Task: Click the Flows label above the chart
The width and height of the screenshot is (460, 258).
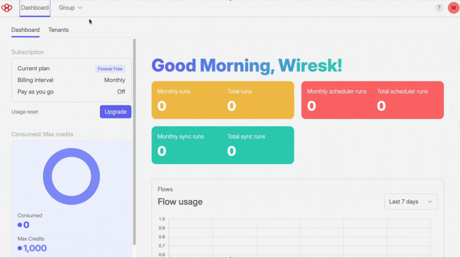Action: 165,189
